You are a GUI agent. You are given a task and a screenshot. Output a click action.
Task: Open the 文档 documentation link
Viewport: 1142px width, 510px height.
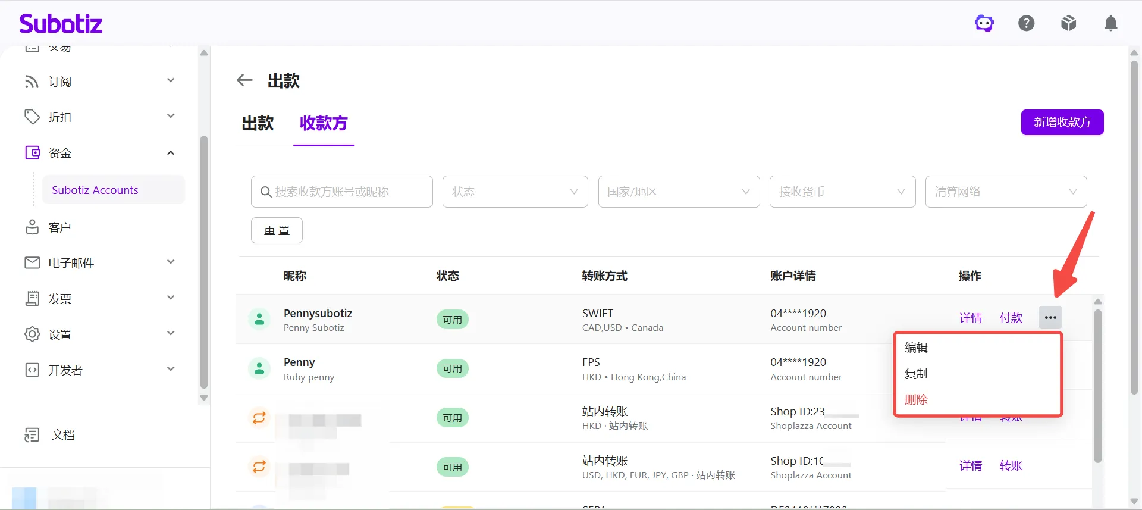tap(63, 435)
